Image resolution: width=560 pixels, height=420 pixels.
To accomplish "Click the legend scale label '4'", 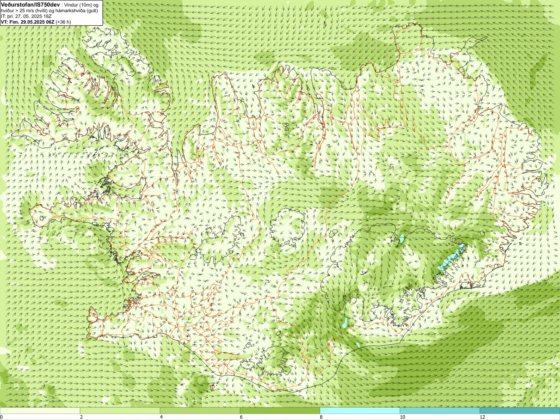I will (161, 417).
